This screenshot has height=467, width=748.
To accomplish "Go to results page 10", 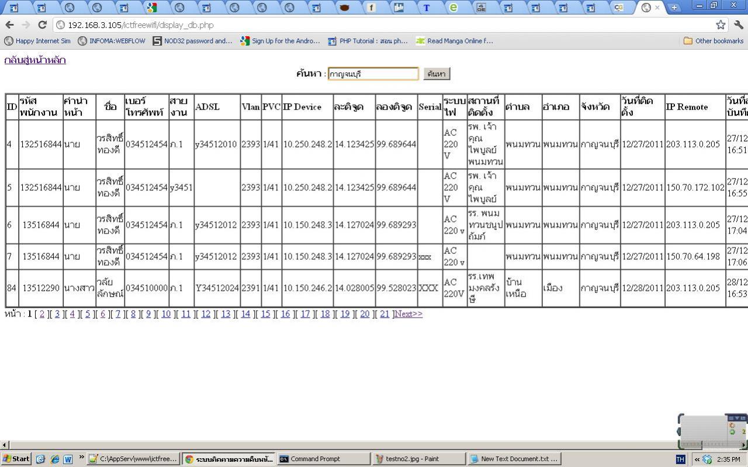I will (166, 314).
